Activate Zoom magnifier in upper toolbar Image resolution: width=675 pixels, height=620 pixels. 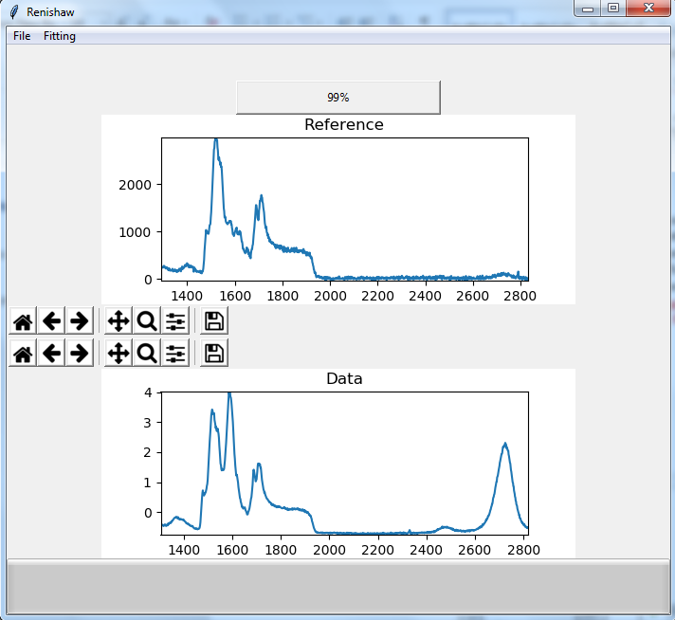coord(147,320)
